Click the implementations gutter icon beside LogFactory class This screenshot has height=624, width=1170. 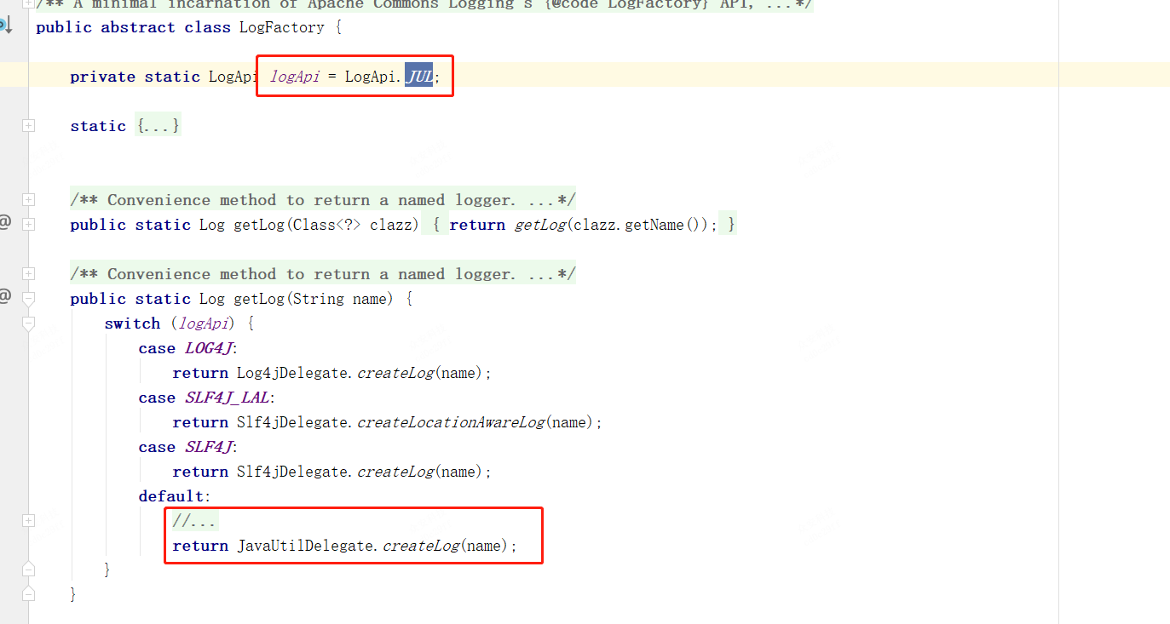pos(5,25)
